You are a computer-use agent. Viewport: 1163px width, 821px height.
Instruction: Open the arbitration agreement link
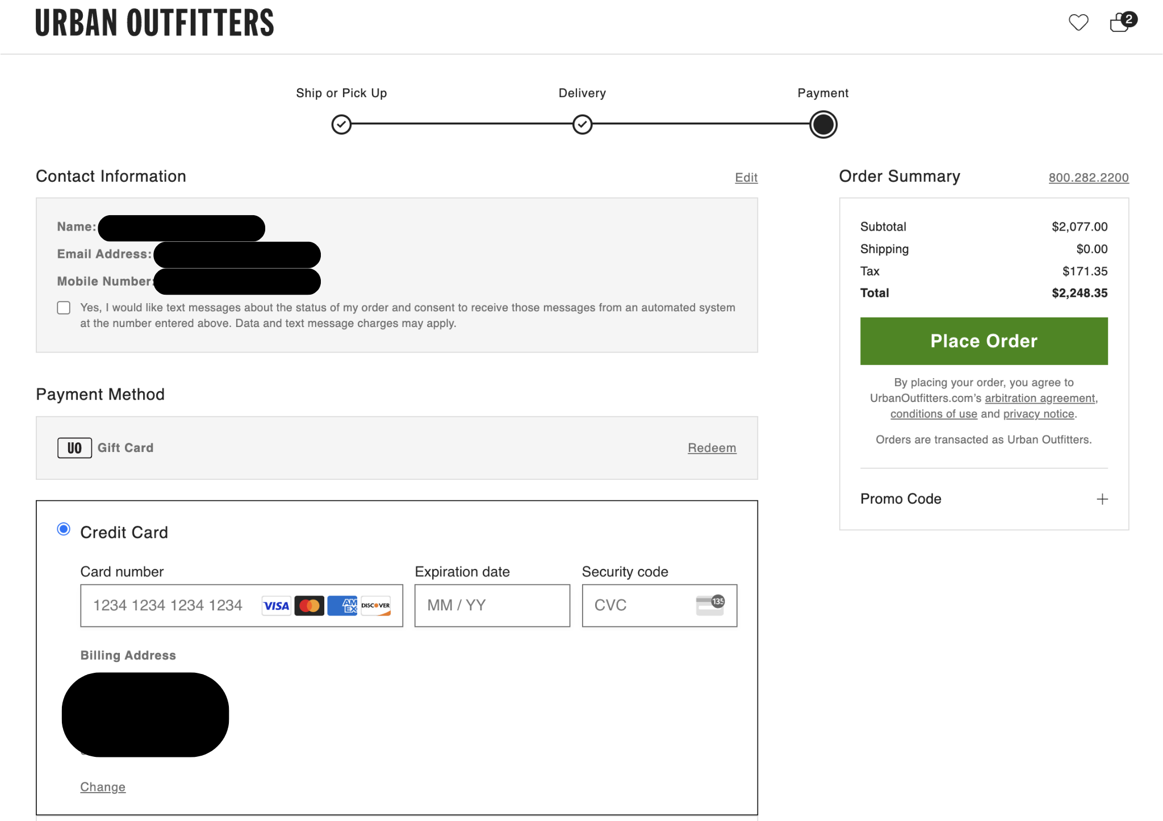coord(1039,399)
